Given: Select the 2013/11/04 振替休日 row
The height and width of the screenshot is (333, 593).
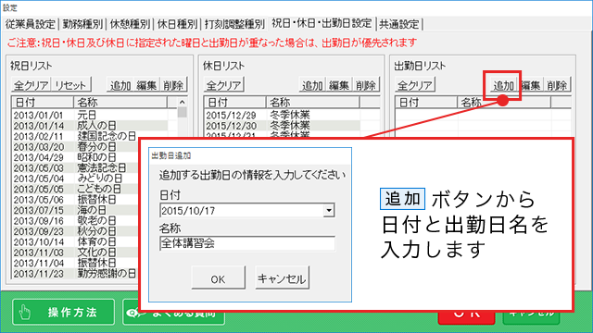Looking at the screenshot, I should [76, 263].
